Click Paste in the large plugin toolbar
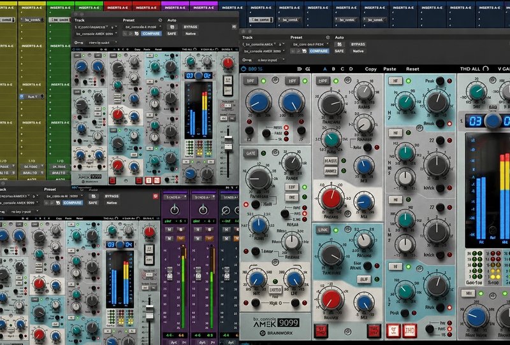 click(x=390, y=69)
